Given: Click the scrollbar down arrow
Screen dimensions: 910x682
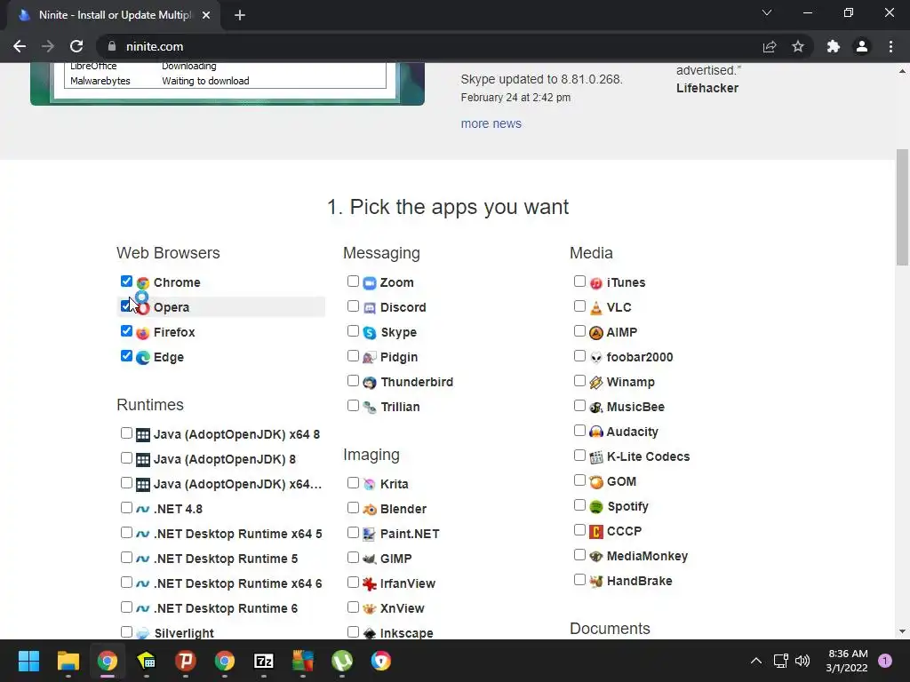Looking at the screenshot, I should [902, 631].
